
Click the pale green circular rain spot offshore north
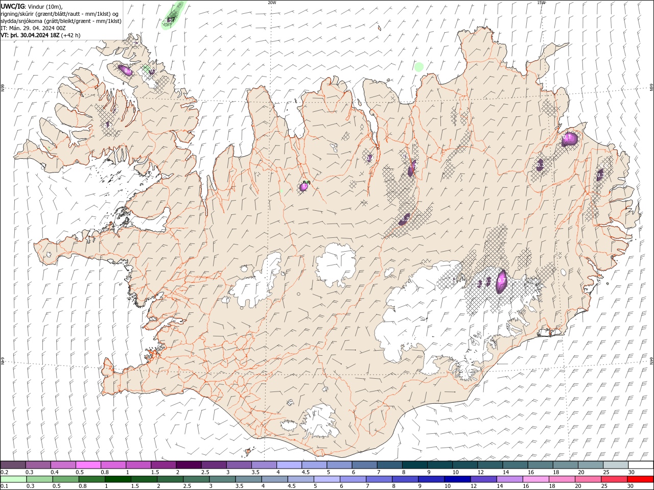(419, 66)
